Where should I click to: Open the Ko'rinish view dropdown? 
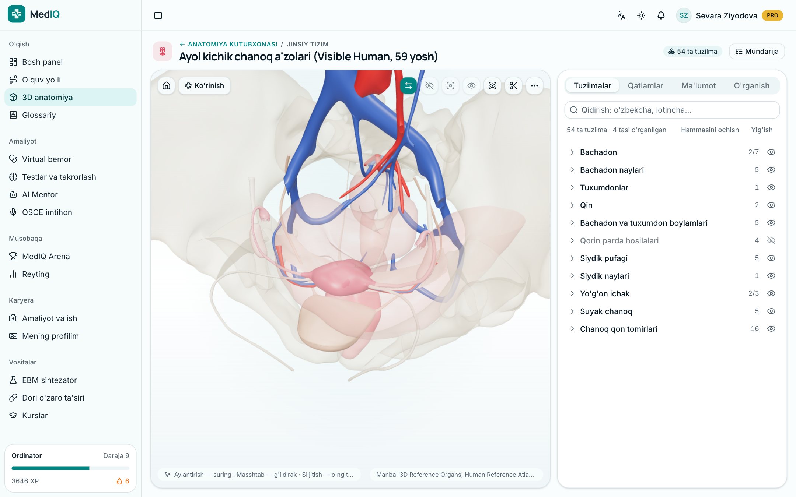(x=205, y=85)
